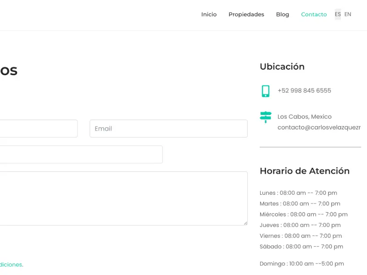
Task: Click the name input field left of Email
Action: click(39, 129)
